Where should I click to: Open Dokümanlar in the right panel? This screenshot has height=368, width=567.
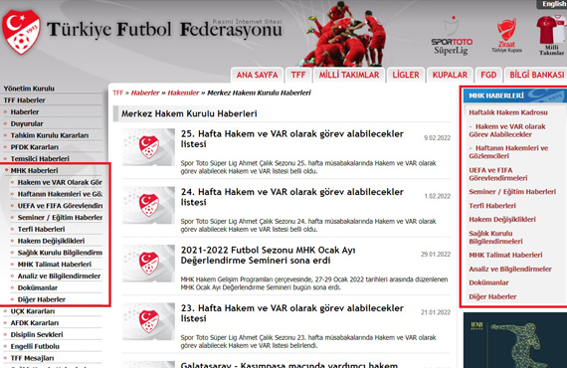(488, 282)
